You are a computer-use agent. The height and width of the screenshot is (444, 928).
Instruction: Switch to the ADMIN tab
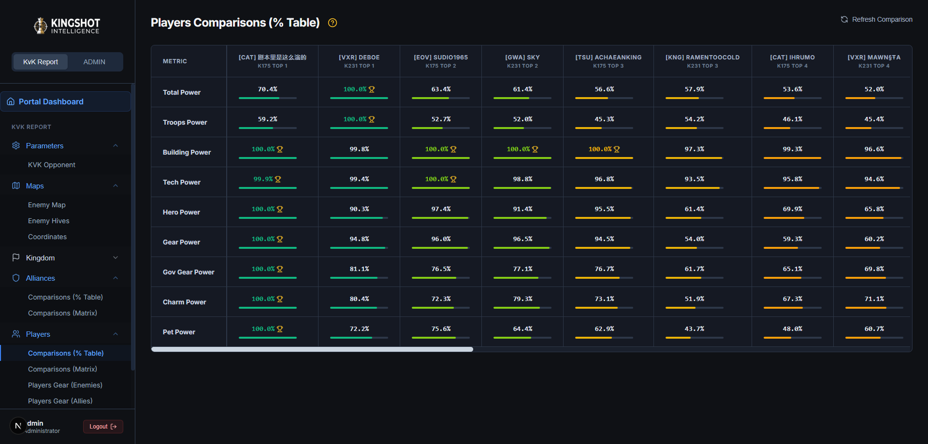pyautogui.click(x=94, y=62)
